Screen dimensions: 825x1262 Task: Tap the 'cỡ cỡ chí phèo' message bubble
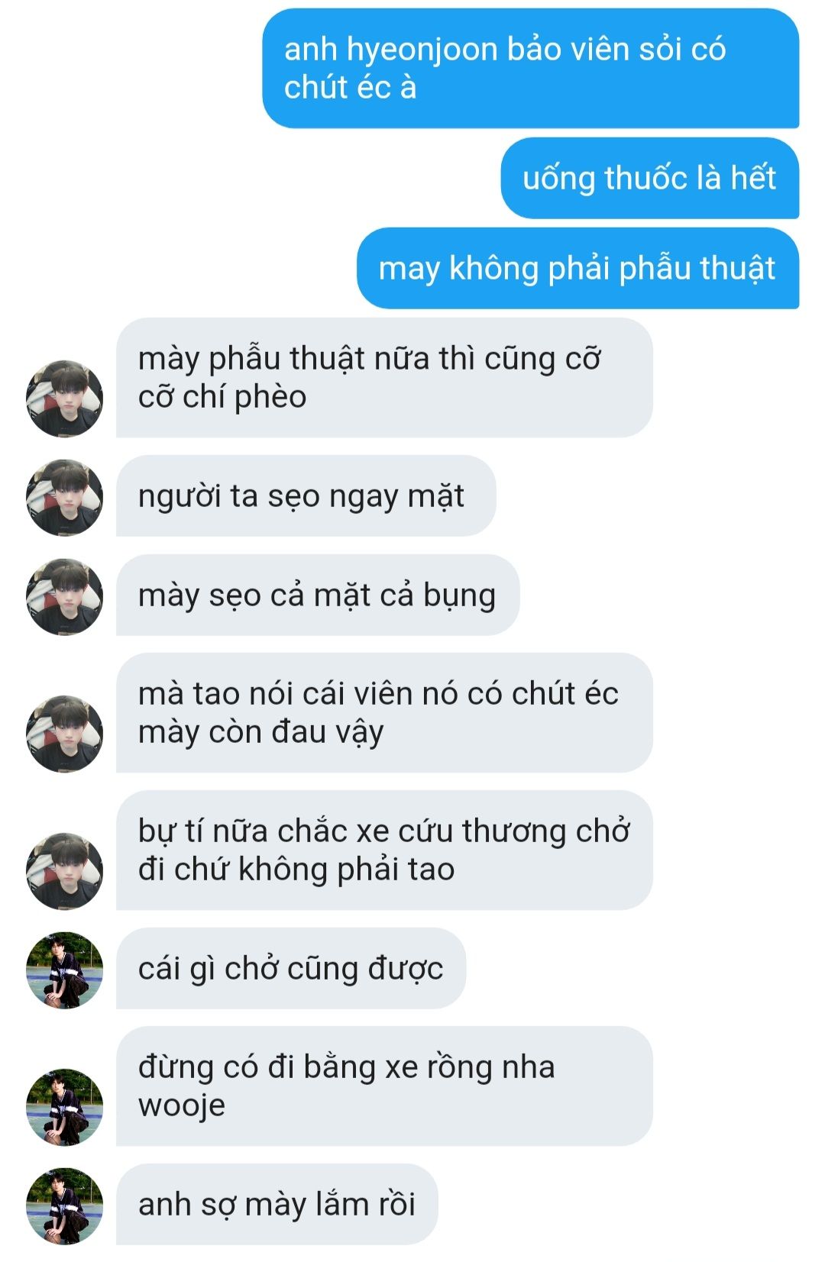click(384, 378)
